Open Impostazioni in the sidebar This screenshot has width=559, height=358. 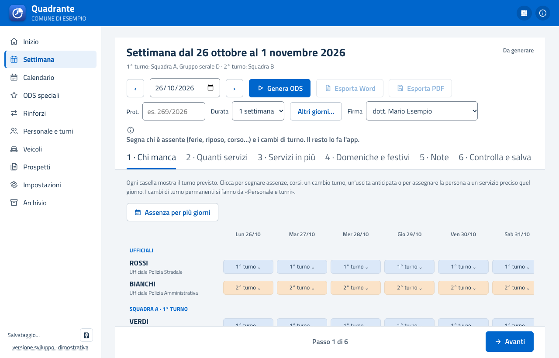[51, 185]
